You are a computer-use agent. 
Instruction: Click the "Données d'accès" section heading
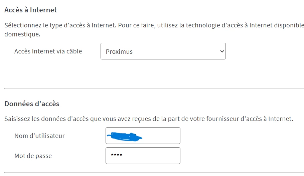click(x=32, y=104)
